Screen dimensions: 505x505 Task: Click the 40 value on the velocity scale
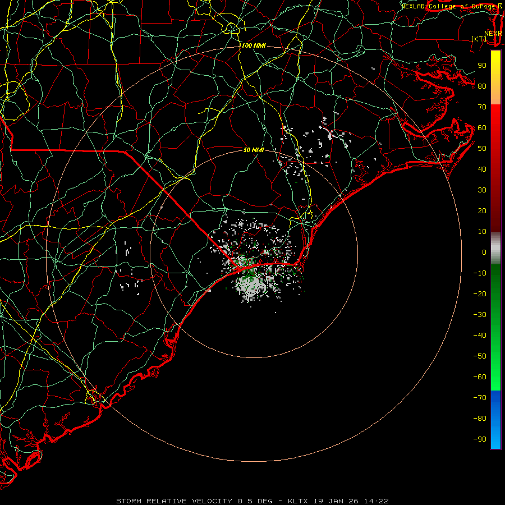tap(482, 169)
